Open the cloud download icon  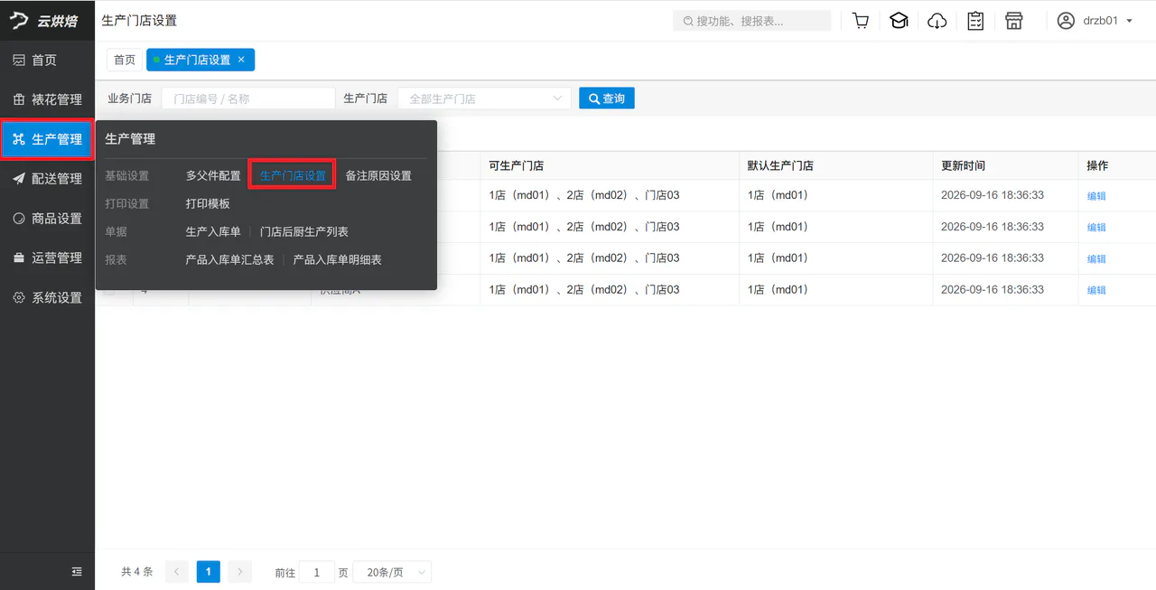pos(937,21)
